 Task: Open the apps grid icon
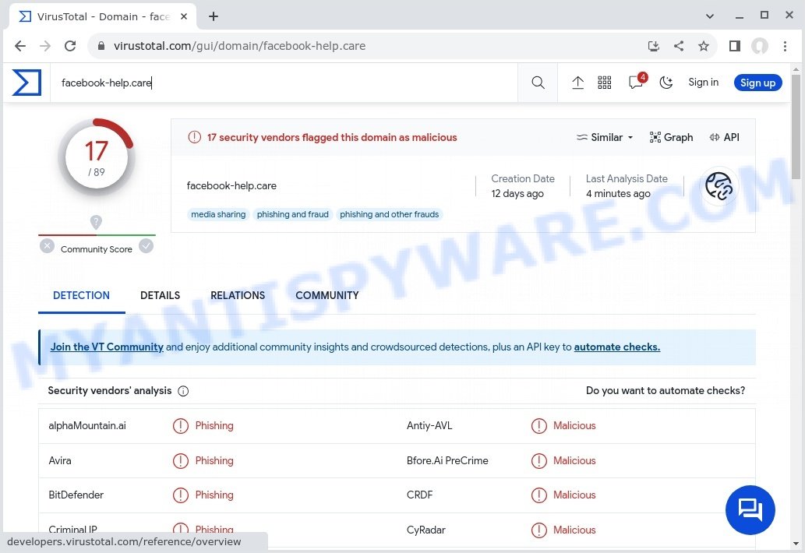coord(604,83)
